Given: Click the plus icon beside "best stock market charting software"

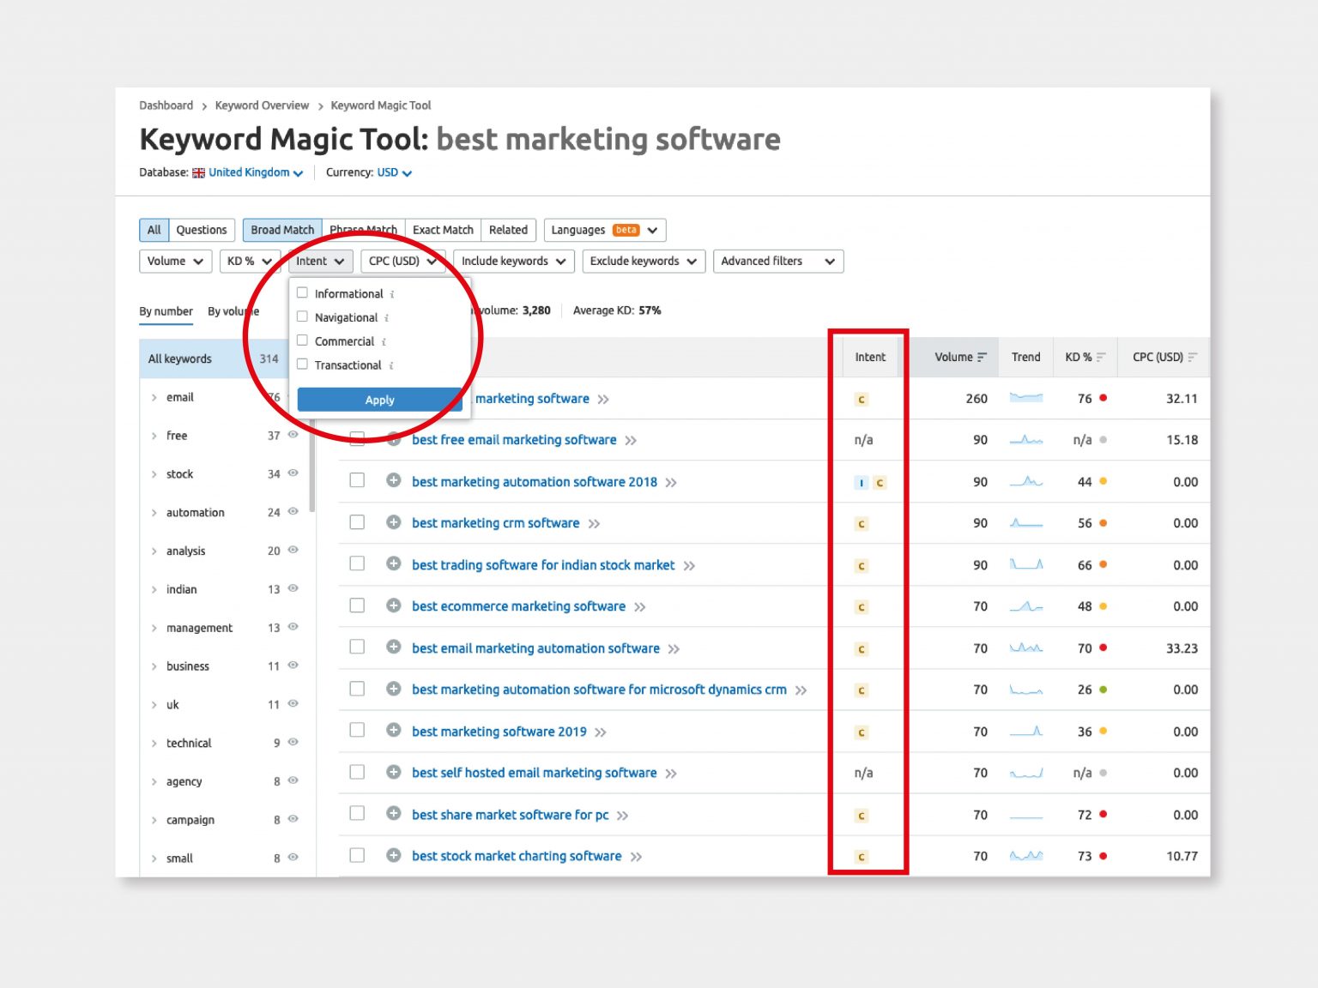Looking at the screenshot, I should (394, 855).
